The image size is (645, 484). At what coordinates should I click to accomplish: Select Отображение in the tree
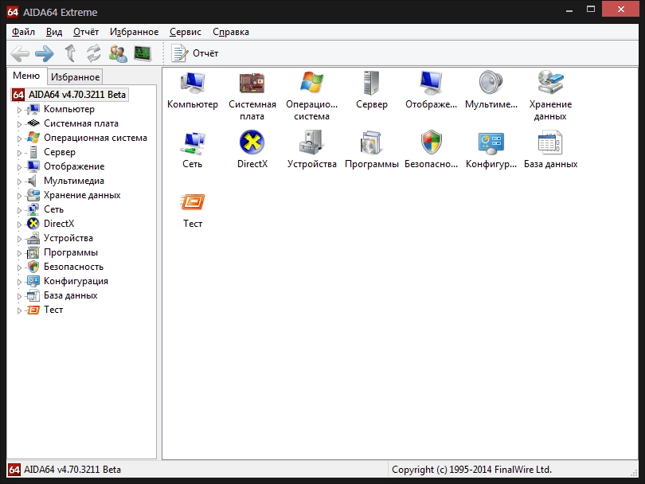click(x=74, y=166)
